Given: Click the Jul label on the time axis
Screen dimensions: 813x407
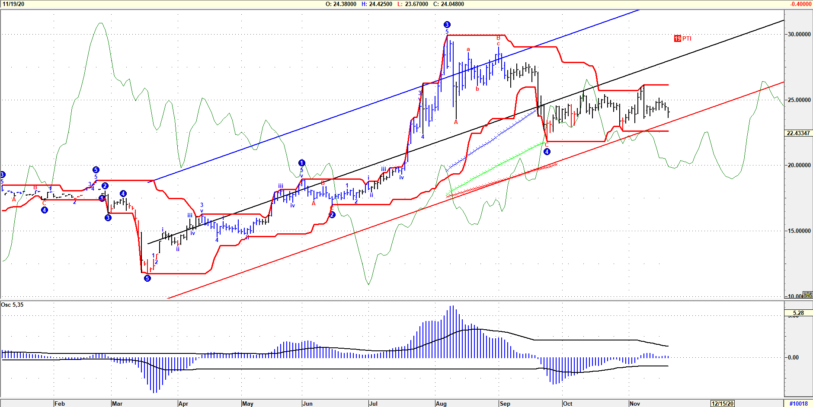Looking at the screenshot, I should (x=373, y=404).
